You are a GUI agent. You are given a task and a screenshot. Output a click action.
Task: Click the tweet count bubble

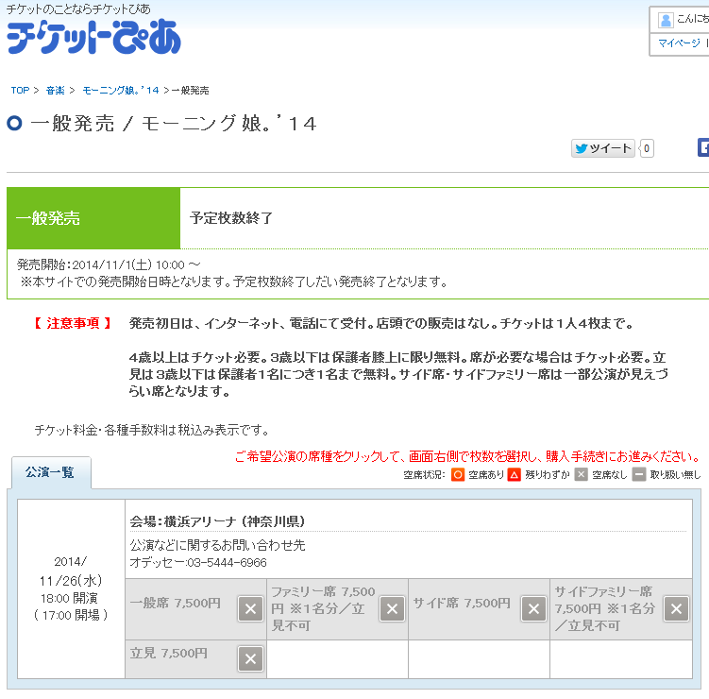[x=647, y=148]
